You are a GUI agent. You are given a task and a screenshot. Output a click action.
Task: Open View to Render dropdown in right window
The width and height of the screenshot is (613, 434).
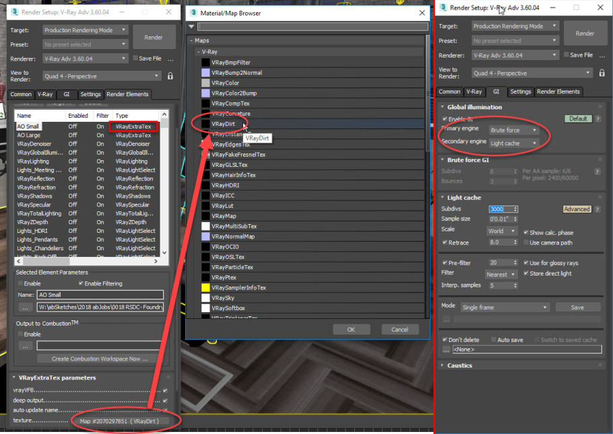(531, 73)
